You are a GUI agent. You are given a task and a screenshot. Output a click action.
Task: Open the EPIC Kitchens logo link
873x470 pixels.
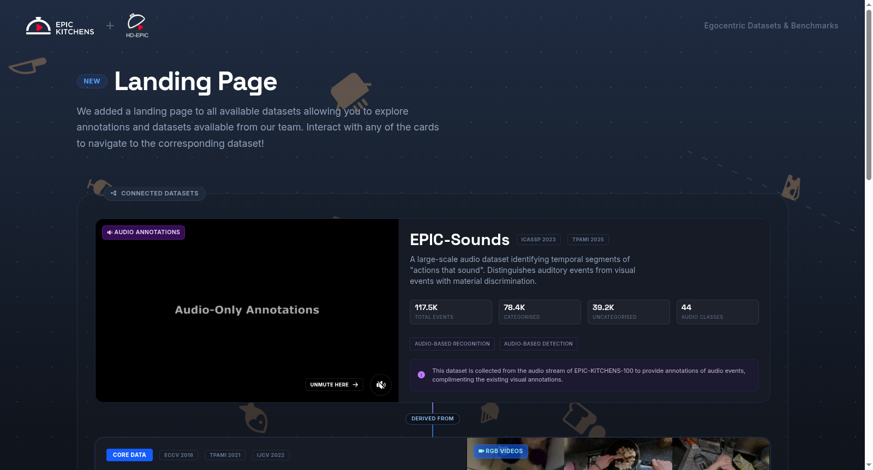click(x=60, y=26)
